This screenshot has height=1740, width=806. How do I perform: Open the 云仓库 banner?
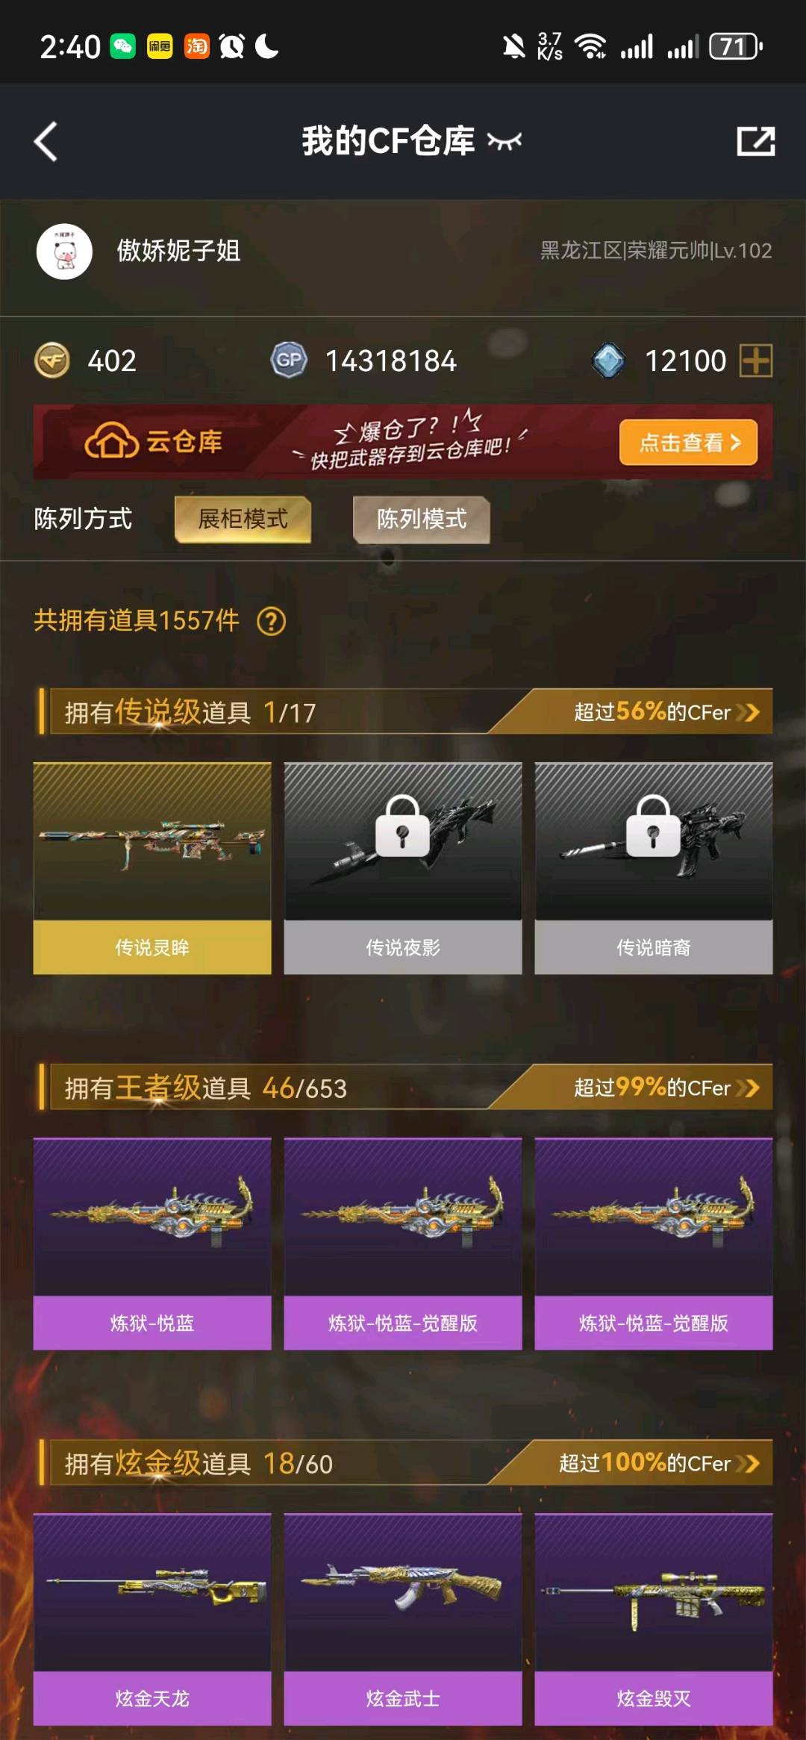tap(403, 442)
